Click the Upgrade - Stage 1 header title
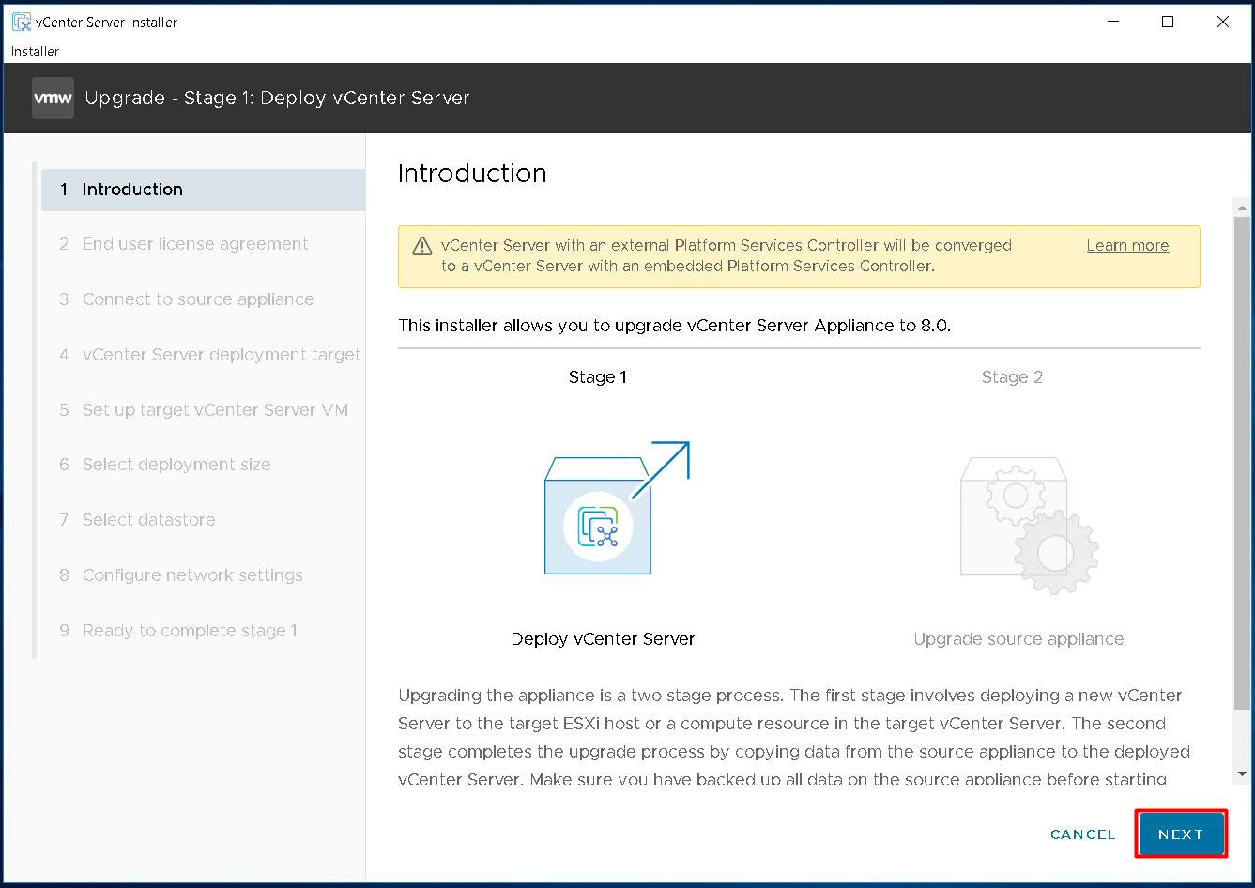Image resolution: width=1255 pixels, height=888 pixels. (277, 99)
